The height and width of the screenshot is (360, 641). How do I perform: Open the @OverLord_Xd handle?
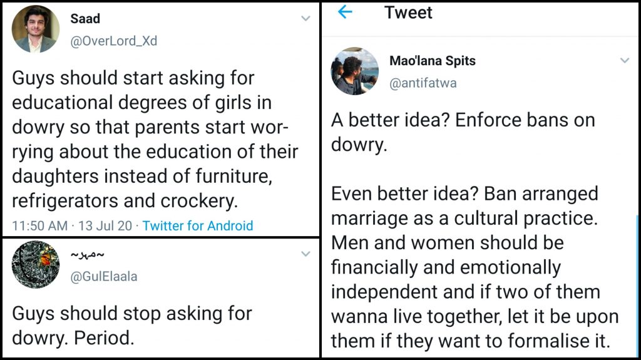pos(113,41)
